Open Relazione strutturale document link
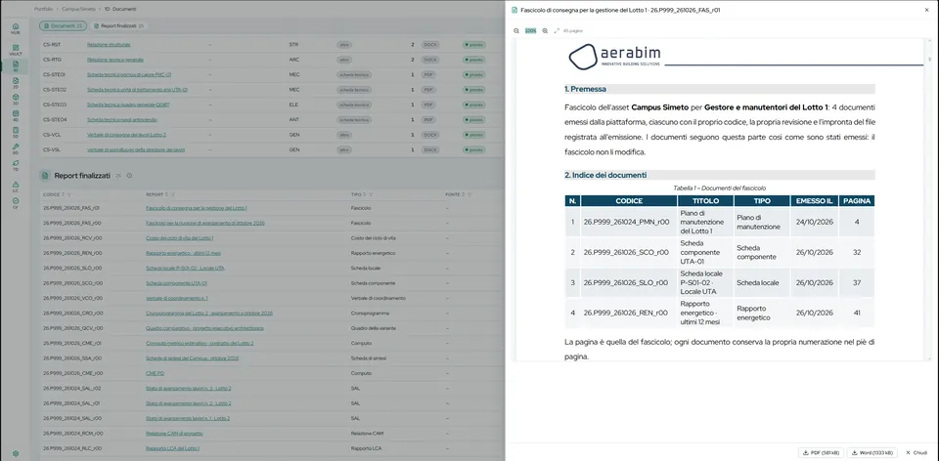939x461 pixels. click(109, 45)
